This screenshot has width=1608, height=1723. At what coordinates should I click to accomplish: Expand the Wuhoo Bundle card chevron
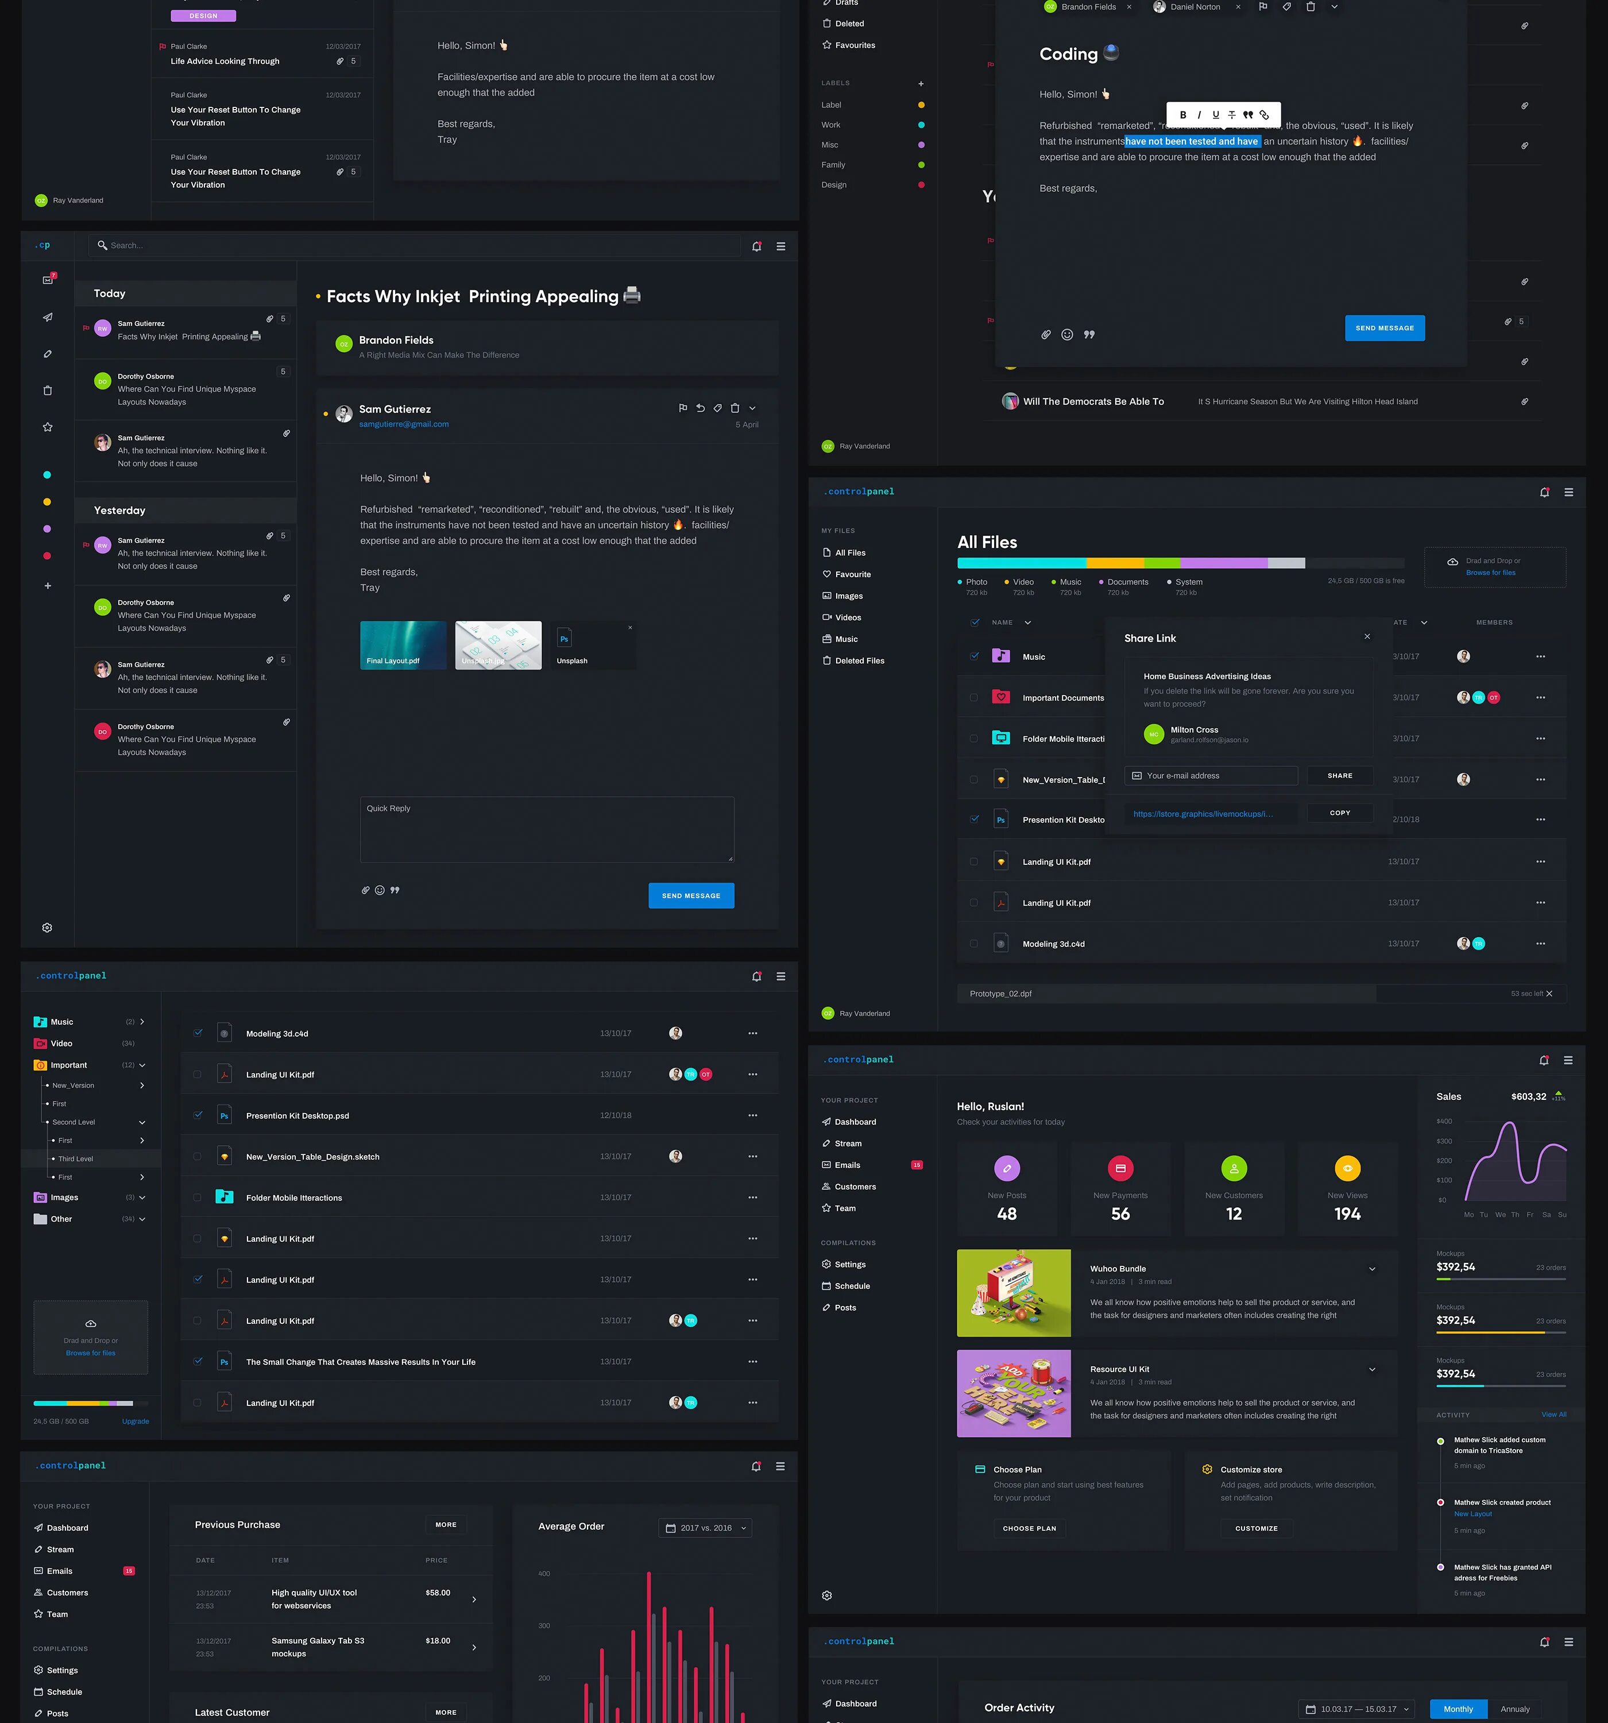pos(1372,1269)
